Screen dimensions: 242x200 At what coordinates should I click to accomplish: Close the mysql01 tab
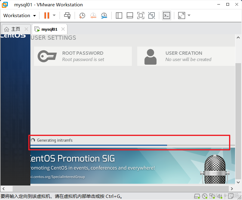coord(63,29)
